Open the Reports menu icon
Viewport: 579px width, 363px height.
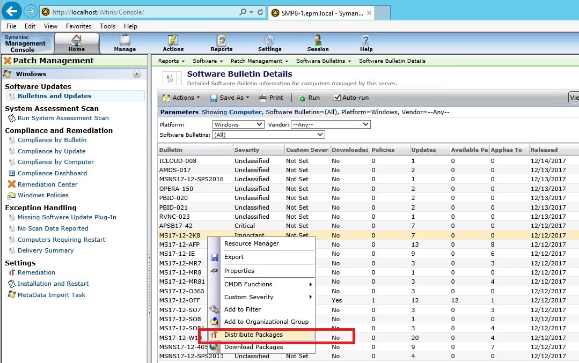(x=222, y=40)
